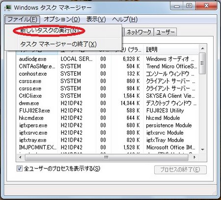Image resolution: width=221 pixels, height=200 pixels.
Task: Switch to the ユーザー tab
Action: [x=166, y=32]
